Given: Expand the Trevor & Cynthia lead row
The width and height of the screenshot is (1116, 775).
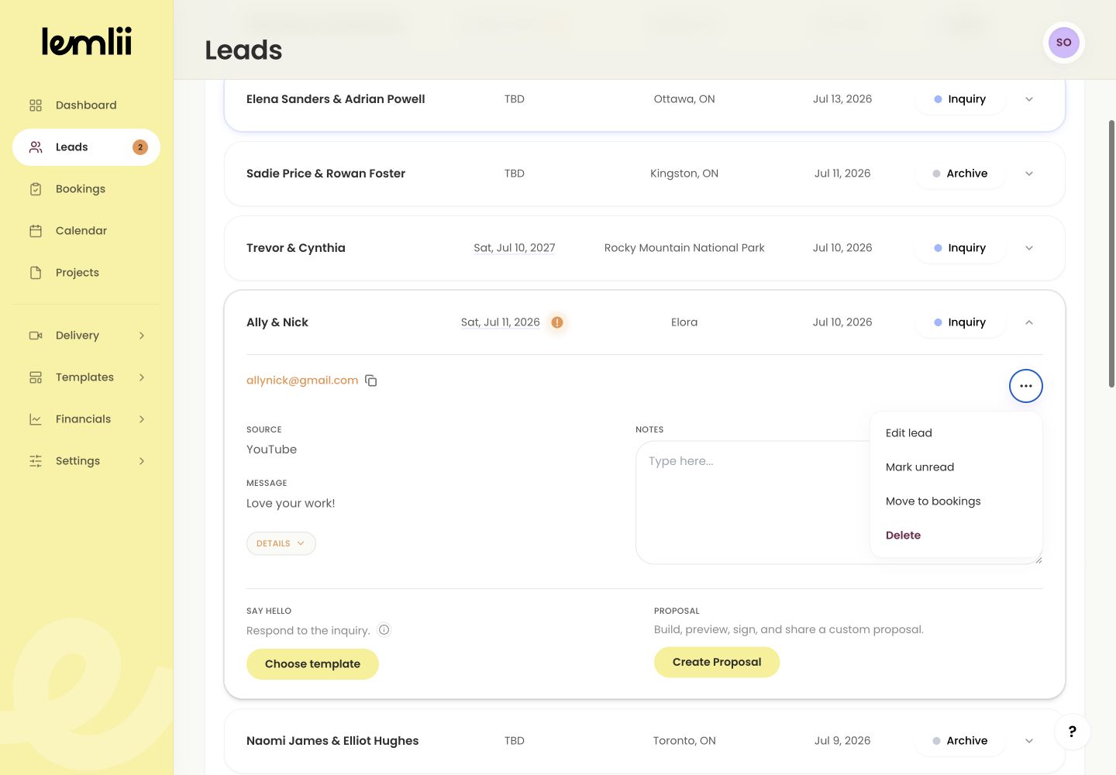Looking at the screenshot, I should click(1029, 248).
